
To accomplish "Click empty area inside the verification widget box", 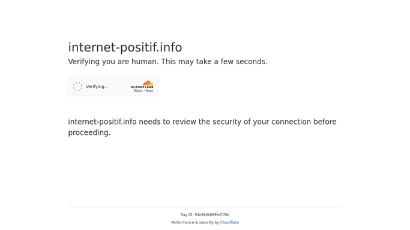I will pyautogui.click(x=119, y=87).
